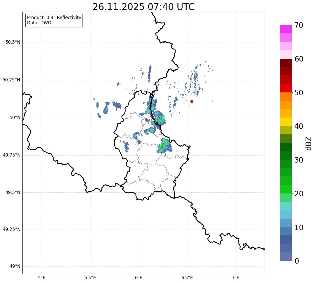Pick the dark maroon swatch just below 60 dBZ

[286, 63]
